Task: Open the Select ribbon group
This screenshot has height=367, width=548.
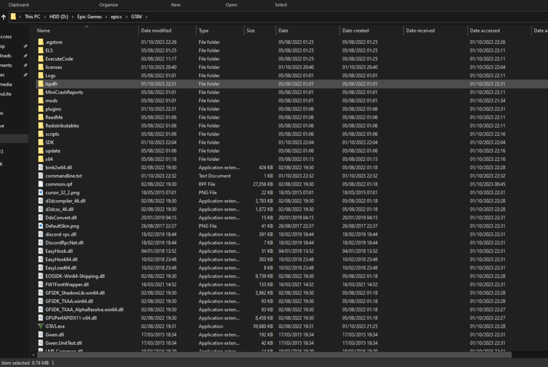Action: pyautogui.click(x=281, y=4)
